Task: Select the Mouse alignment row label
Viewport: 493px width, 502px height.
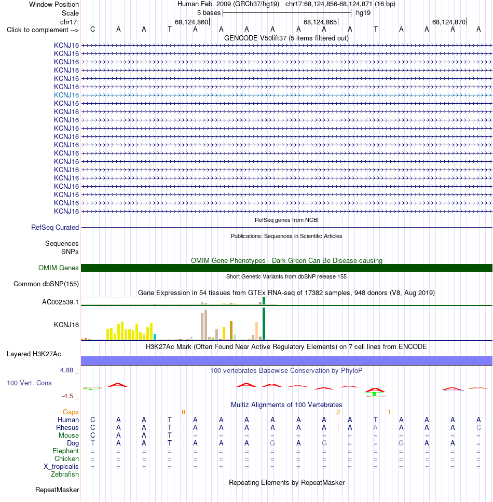Action: 69,436
